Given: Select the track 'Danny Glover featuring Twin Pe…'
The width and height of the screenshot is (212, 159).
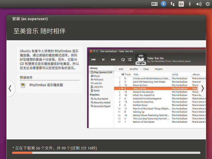Looking at the screenshot, I should pos(160,115).
